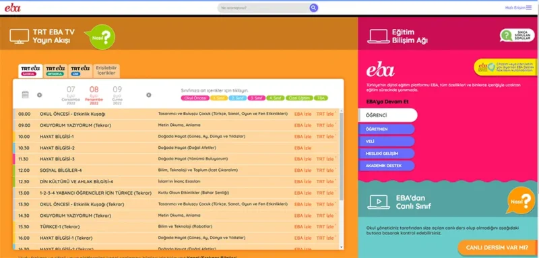Filter by 4. Sınıf green pill
This screenshot has height=258, width=539.
[276, 98]
